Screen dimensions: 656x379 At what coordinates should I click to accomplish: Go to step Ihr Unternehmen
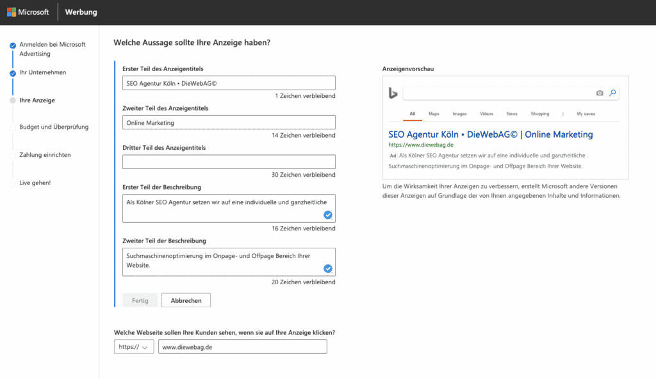pos(43,72)
